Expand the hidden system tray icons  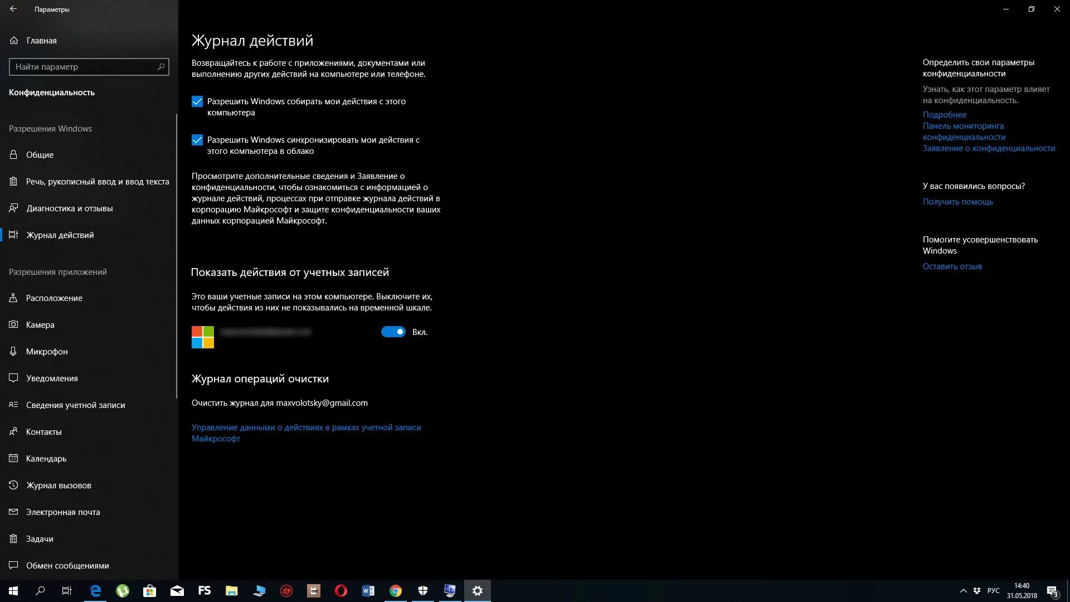point(963,591)
